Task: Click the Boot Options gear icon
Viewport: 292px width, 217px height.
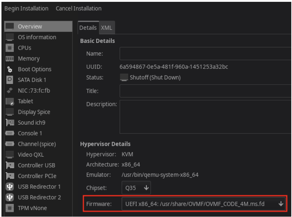Action: coord(10,69)
